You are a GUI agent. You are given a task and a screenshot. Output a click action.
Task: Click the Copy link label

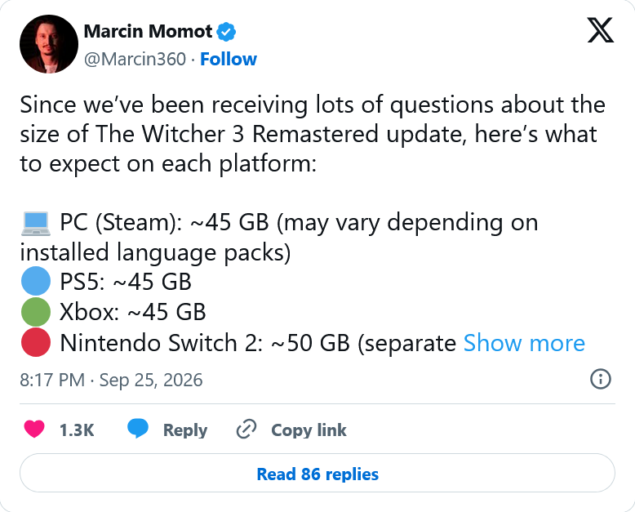coord(309,430)
